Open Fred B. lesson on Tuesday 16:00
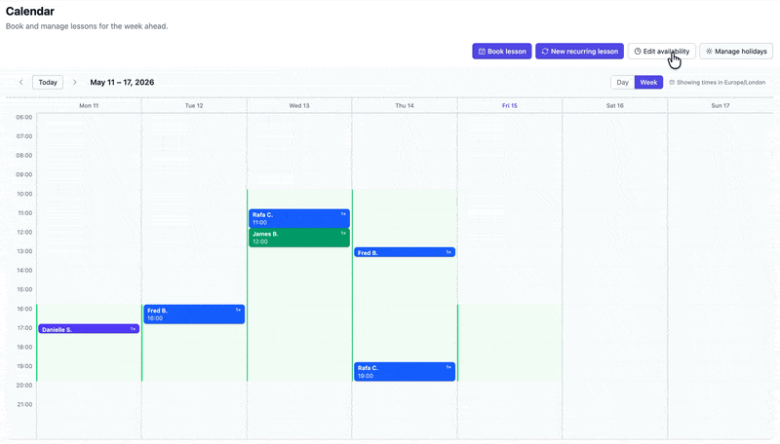780x444 pixels. (x=194, y=314)
